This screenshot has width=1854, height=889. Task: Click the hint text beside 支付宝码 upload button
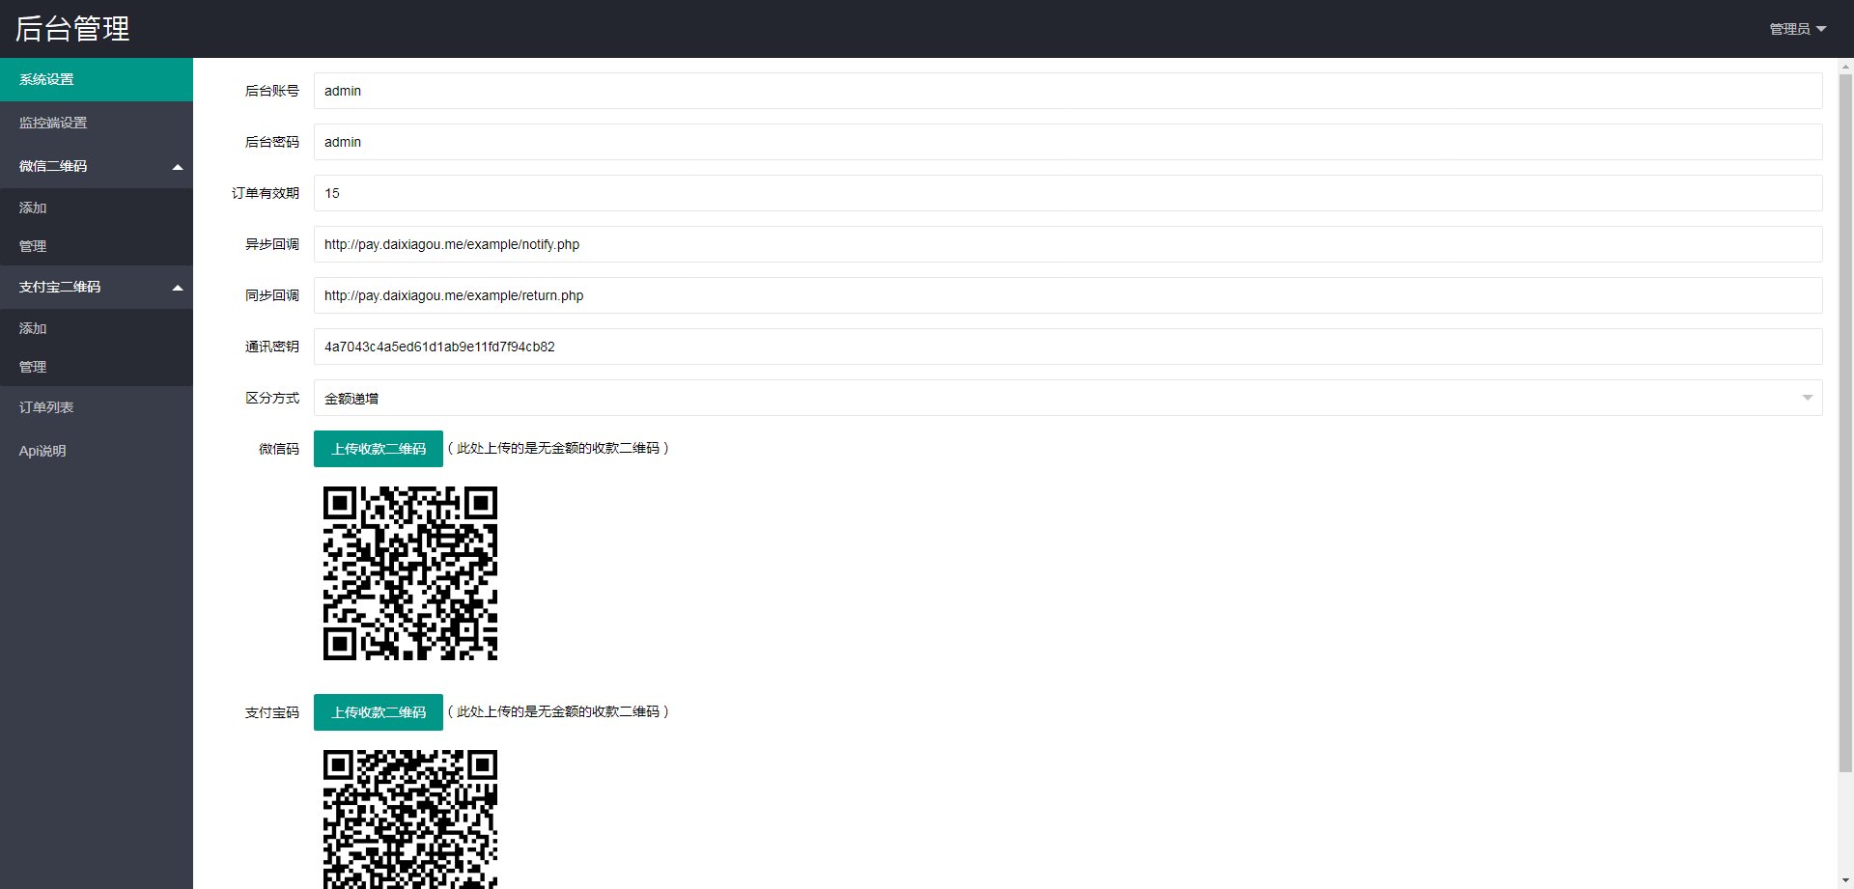[x=558, y=711]
